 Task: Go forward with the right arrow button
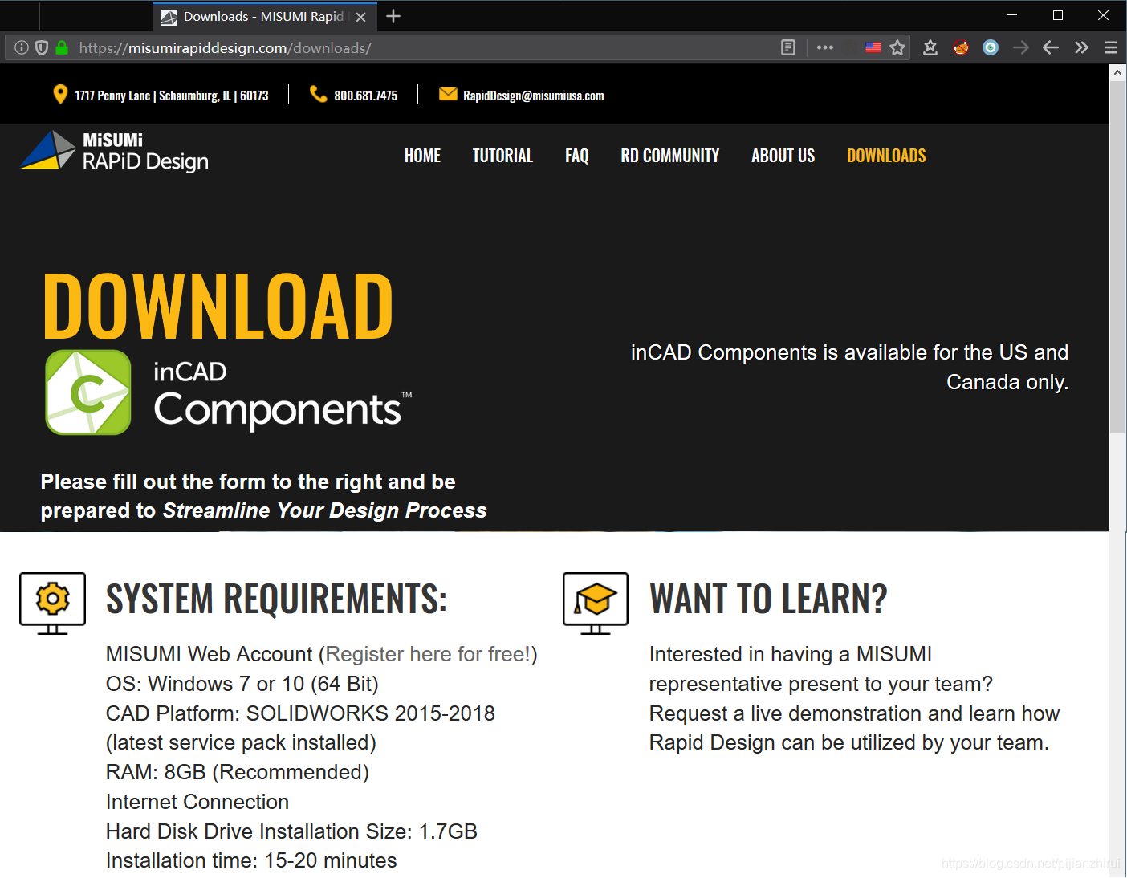(x=1020, y=47)
